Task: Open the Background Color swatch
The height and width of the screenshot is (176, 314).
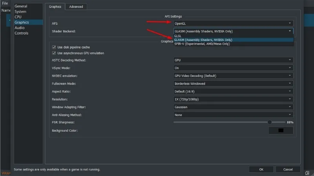Action: click(x=281, y=130)
